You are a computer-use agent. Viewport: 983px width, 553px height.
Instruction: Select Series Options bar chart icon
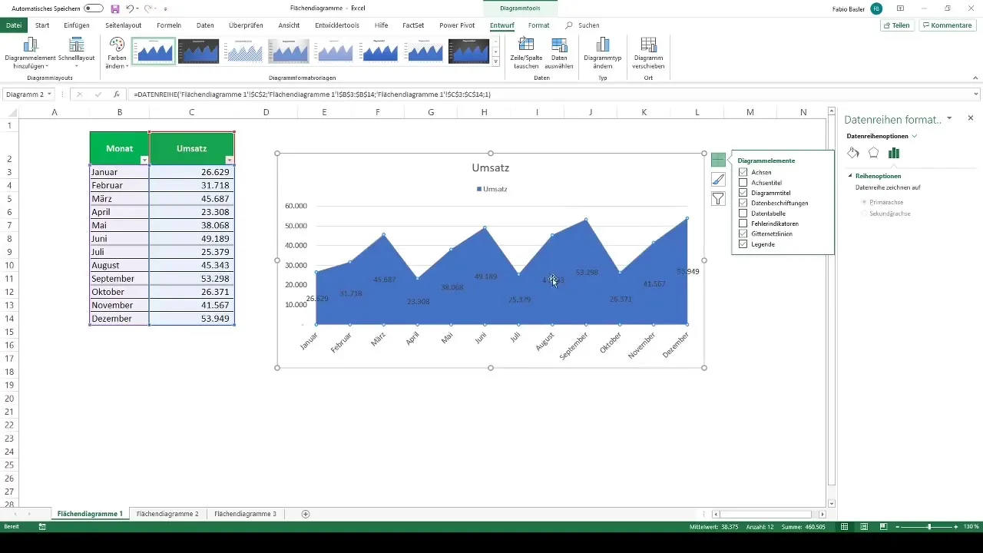(x=893, y=153)
